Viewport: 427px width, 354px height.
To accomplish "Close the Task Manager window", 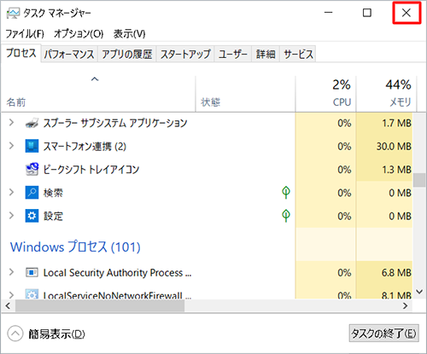I will tap(407, 13).
